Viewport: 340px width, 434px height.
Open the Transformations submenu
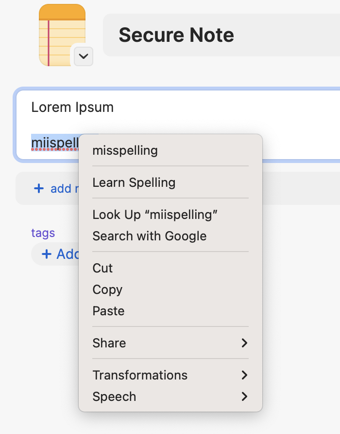[x=170, y=375]
